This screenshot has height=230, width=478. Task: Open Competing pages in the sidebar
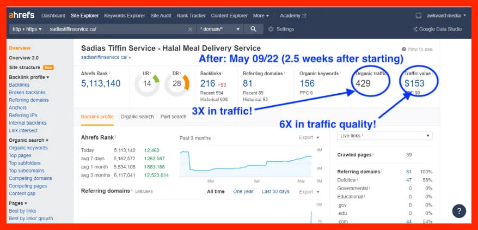click(28, 186)
